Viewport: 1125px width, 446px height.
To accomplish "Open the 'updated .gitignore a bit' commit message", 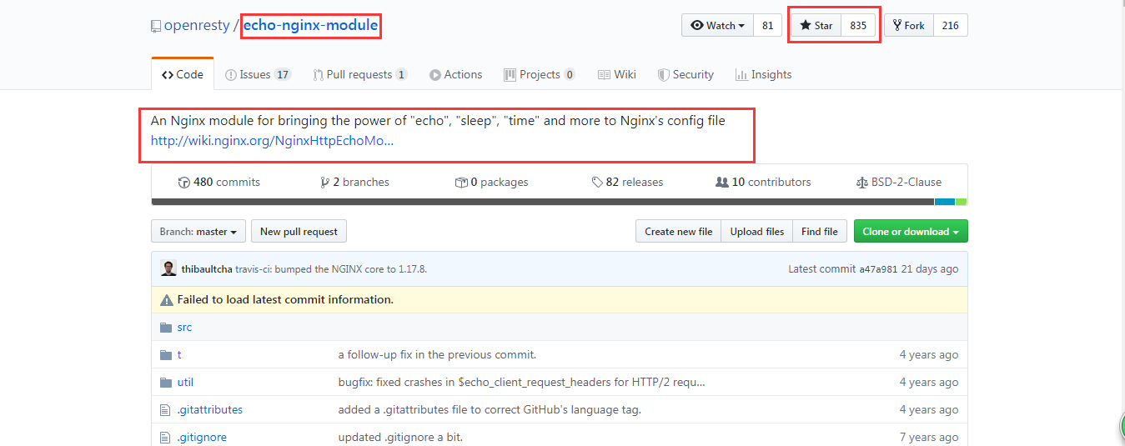I will point(400,437).
